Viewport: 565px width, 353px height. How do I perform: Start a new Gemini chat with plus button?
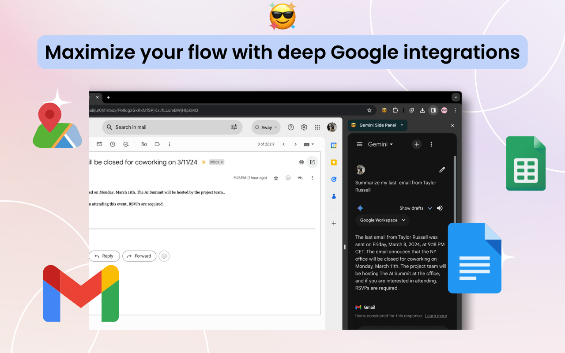[416, 144]
